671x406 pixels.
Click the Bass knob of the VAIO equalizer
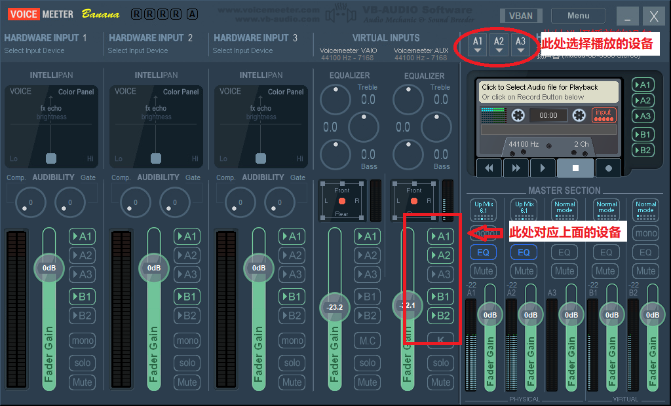pos(335,154)
